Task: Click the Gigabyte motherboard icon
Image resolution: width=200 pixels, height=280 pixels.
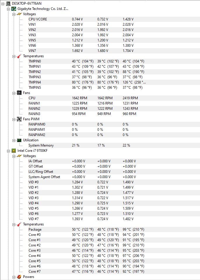Action: click(x=14, y=9)
